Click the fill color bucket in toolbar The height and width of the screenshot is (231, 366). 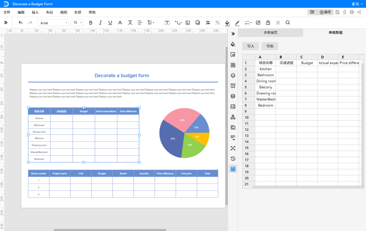pyautogui.click(x=227, y=23)
